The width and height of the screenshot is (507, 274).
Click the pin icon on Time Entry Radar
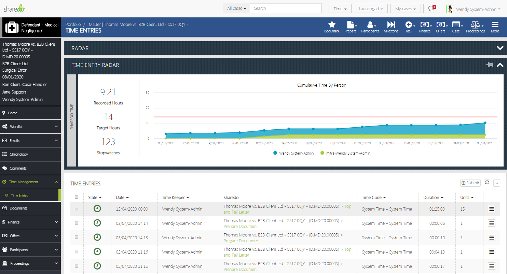point(489,65)
